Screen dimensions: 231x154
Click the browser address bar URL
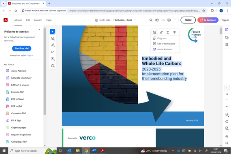(x=134, y=11)
